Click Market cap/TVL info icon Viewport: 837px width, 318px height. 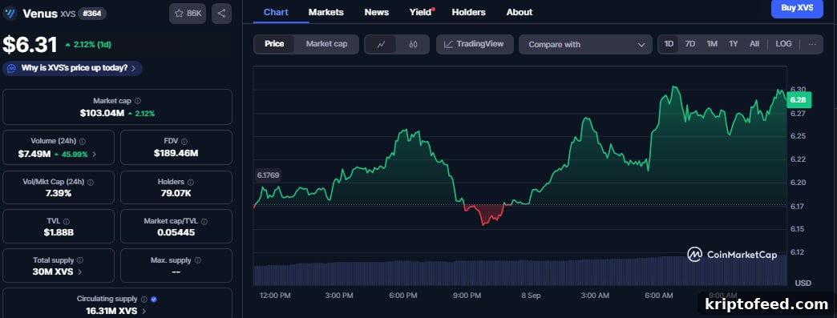(x=204, y=221)
